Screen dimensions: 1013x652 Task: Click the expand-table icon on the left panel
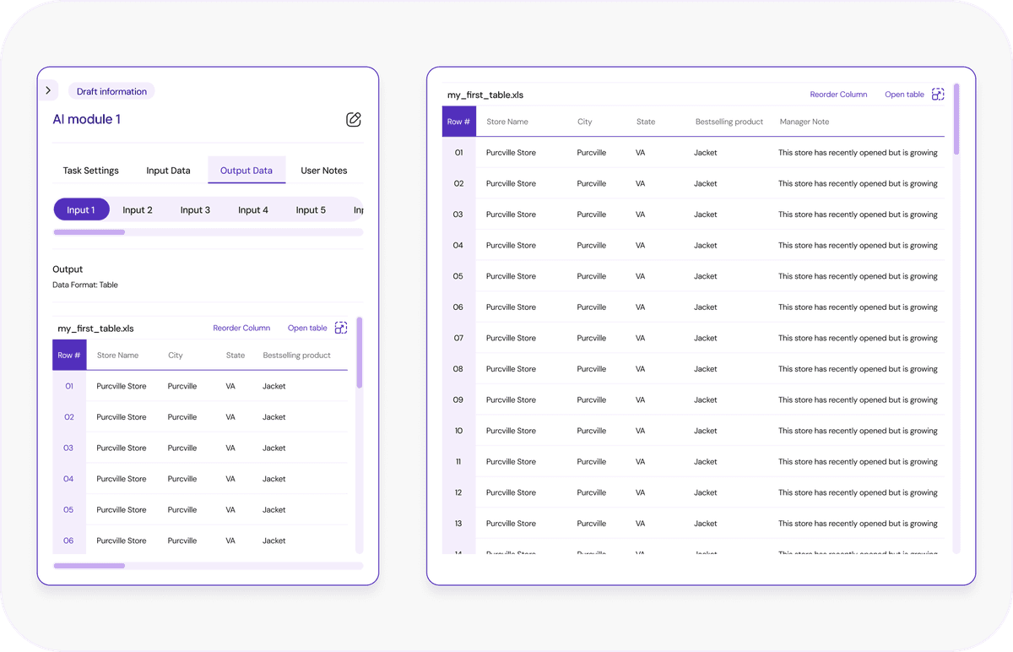(x=340, y=327)
